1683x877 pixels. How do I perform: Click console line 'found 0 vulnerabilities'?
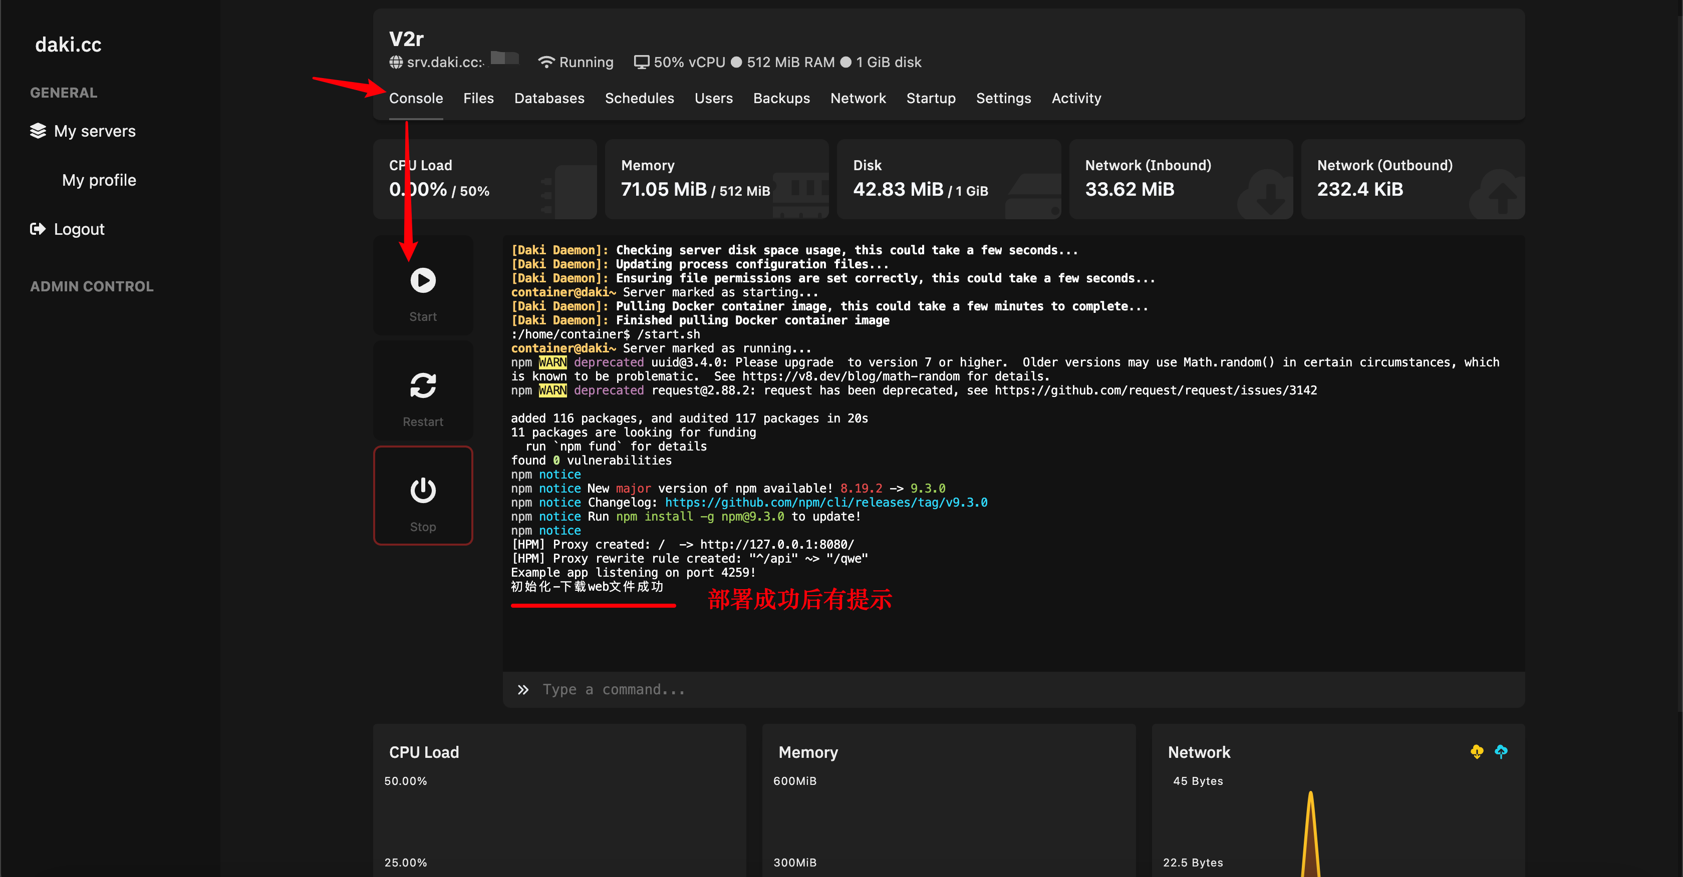tap(591, 461)
